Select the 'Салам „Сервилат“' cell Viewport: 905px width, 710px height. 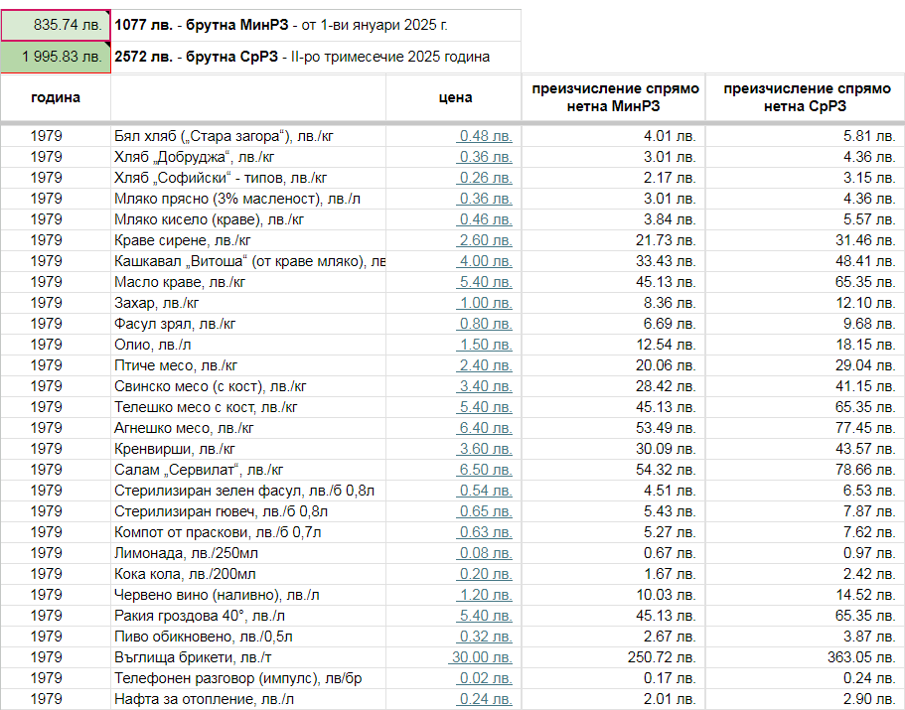click(x=248, y=470)
